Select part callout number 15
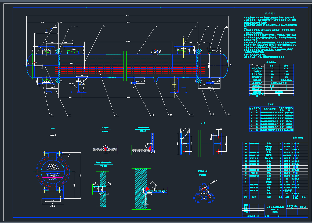This screenshot has width=312, height=223. [153, 115]
